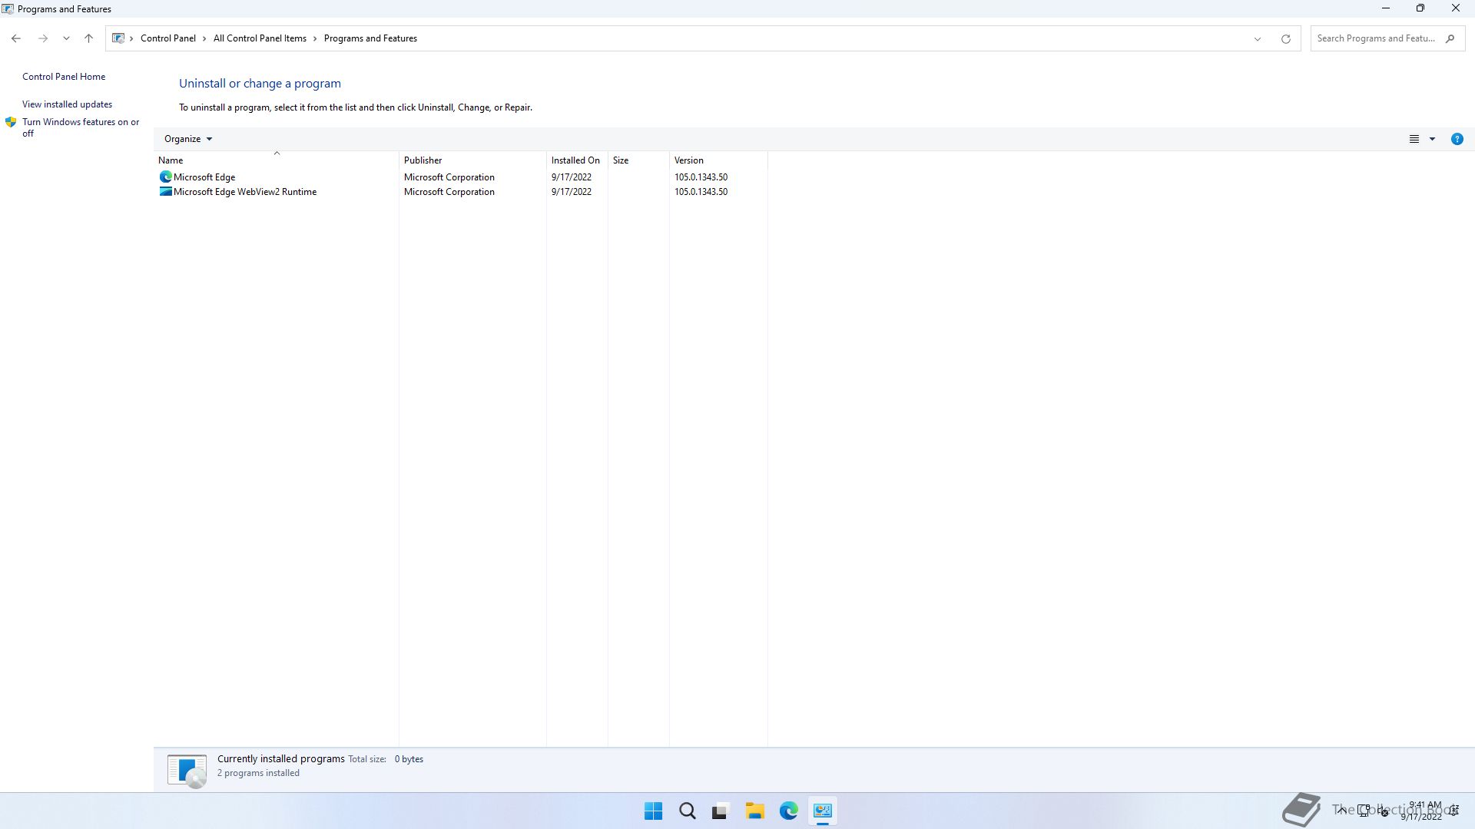Open File Explorer from the taskbar
The width and height of the screenshot is (1475, 829).
pyautogui.click(x=754, y=811)
